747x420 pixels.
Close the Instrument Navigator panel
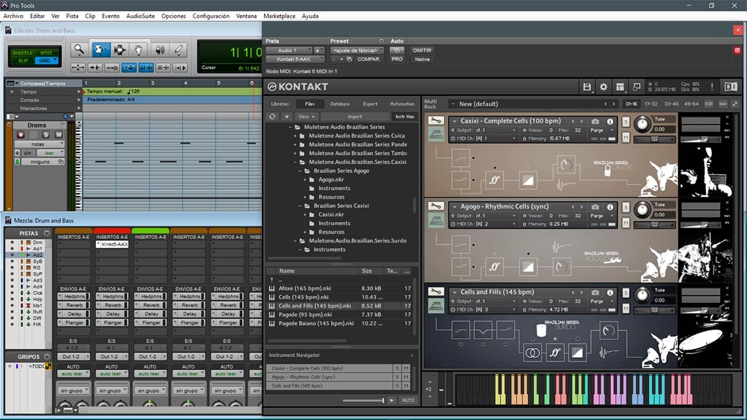pyautogui.click(x=411, y=355)
